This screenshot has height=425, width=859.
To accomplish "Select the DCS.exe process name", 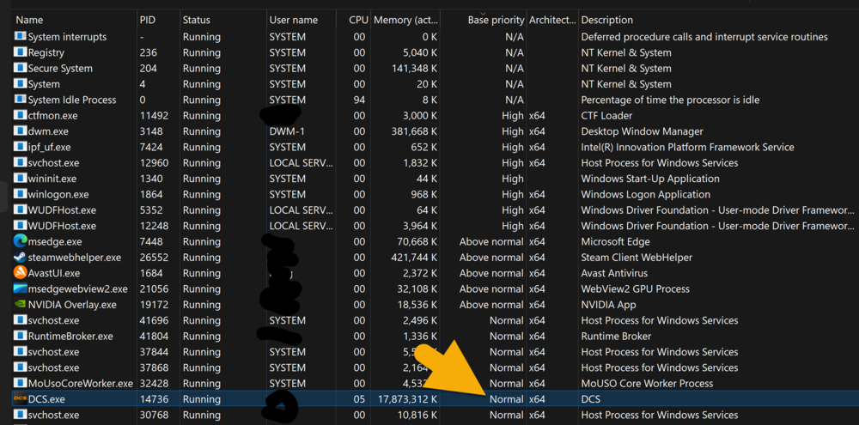I will coord(46,399).
